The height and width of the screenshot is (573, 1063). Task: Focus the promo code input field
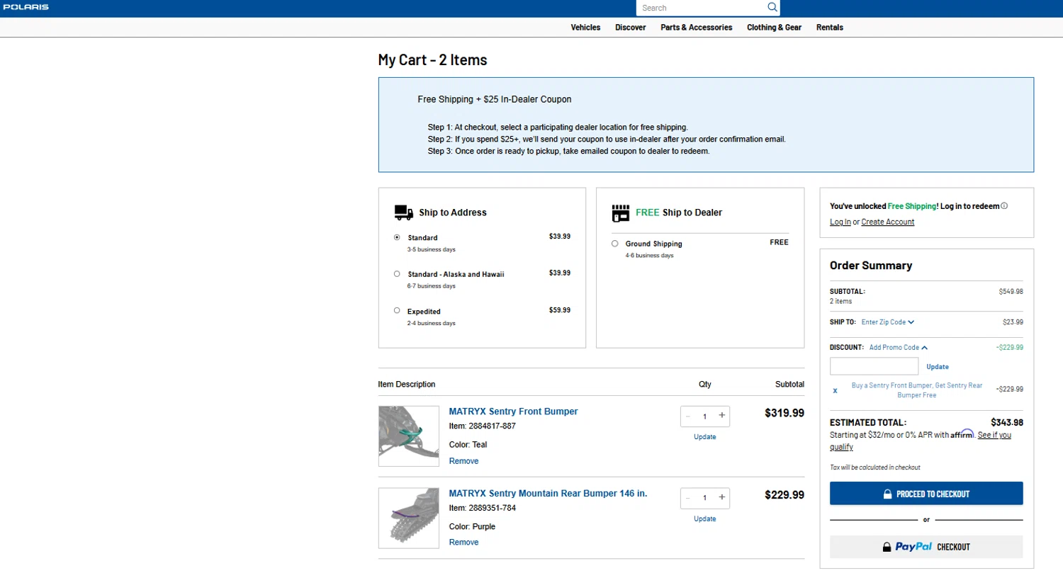(x=874, y=366)
